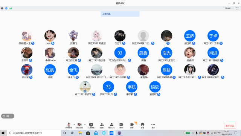Viewport: 241px width, 136px height.
Task: Click the message icon in floating toolbar
Action: (8, 116)
